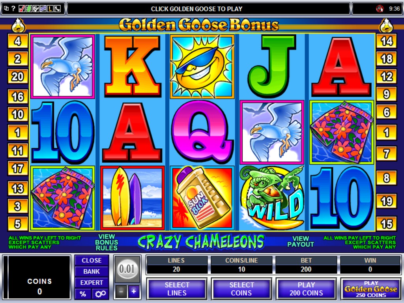Open the gear options icon
404x303 pixels.
tap(100, 294)
